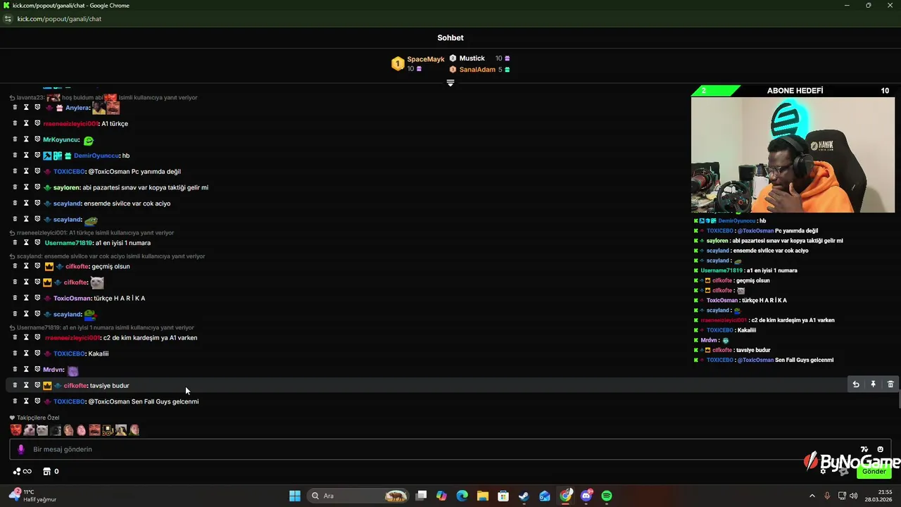The image size is (901, 507).
Task: Open Discord from the taskbar
Action: pyautogui.click(x=586, y=496)
